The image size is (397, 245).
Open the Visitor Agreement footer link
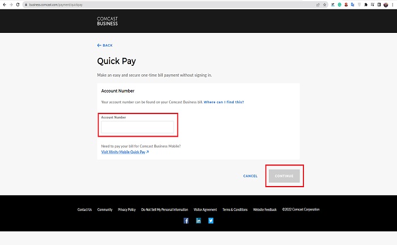click(x=205, y=210)
